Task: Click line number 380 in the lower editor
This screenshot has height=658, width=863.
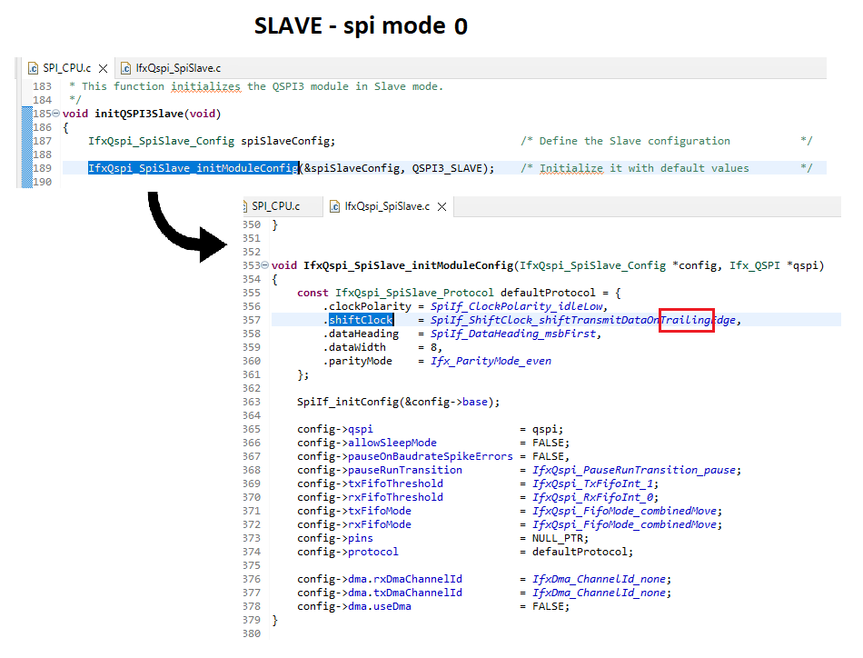Action: 252,633
